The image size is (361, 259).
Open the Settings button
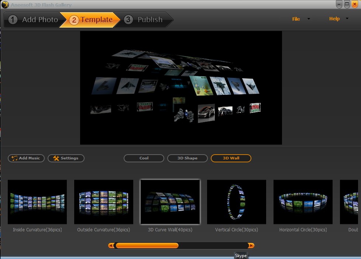coord(66,158)
